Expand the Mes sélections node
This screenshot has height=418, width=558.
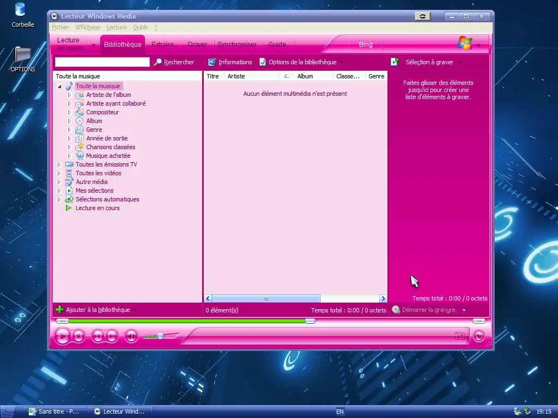pyautogui.click(x=59, y=191)
